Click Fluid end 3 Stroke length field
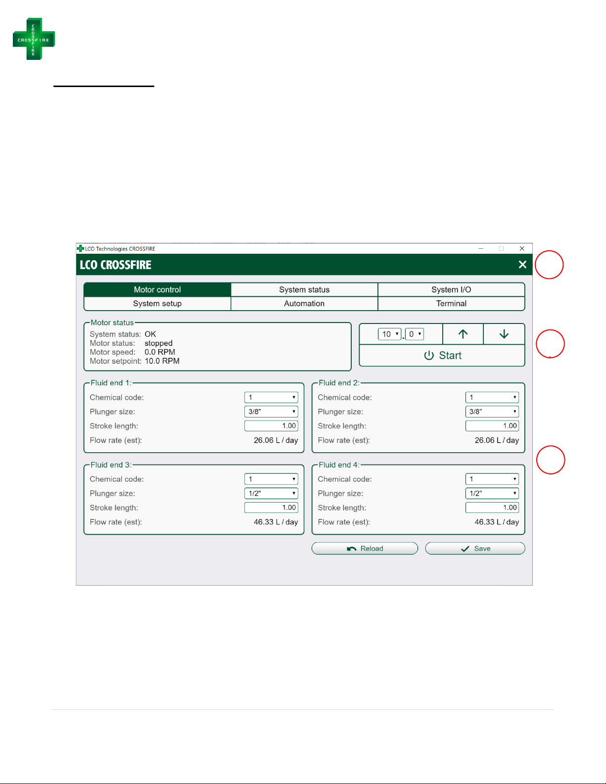This screenshot has width=606, height=784. point(271,507)
